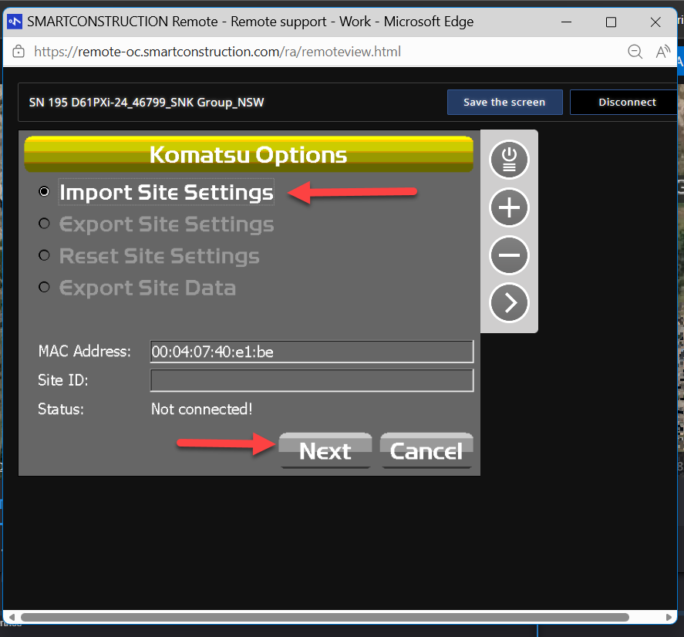Click Save the screen button
Image resolution: width=684 pixels, height=637 pixels.
[505, 102]
